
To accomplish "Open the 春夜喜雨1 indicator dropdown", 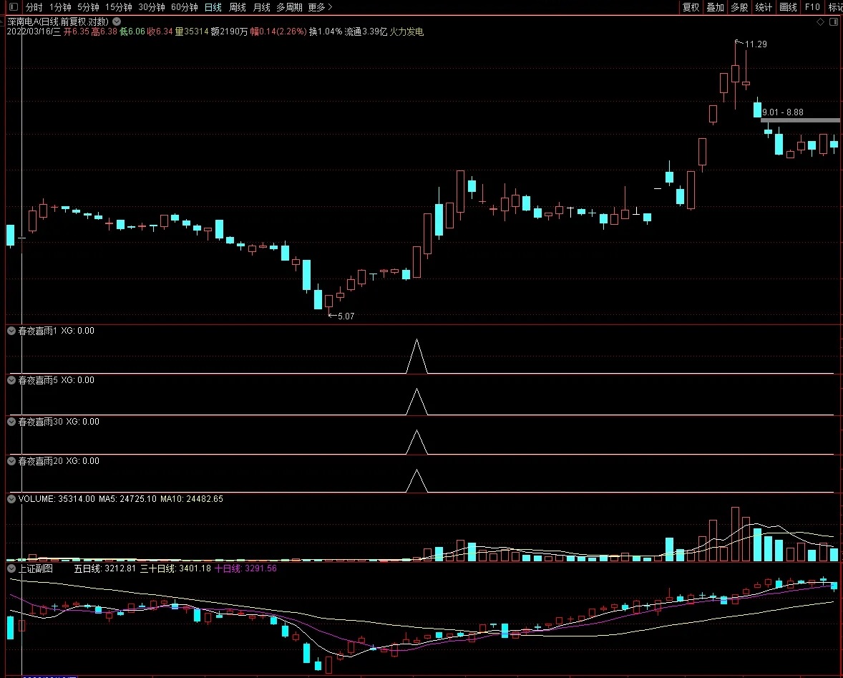I will tap(11, 331).
